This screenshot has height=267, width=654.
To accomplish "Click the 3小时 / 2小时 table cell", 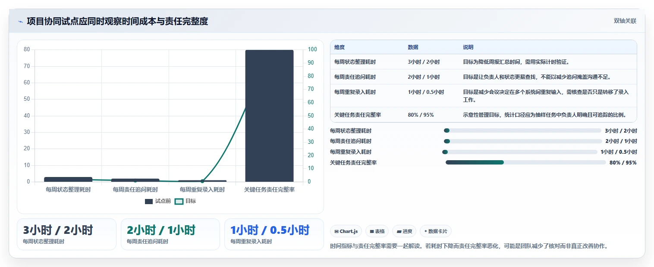I will coord(424,62).
